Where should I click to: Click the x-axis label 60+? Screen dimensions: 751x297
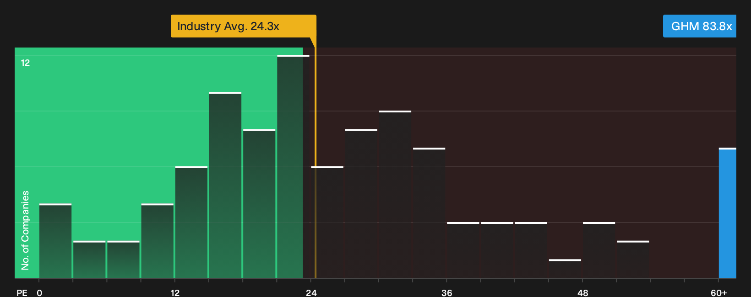719,292
